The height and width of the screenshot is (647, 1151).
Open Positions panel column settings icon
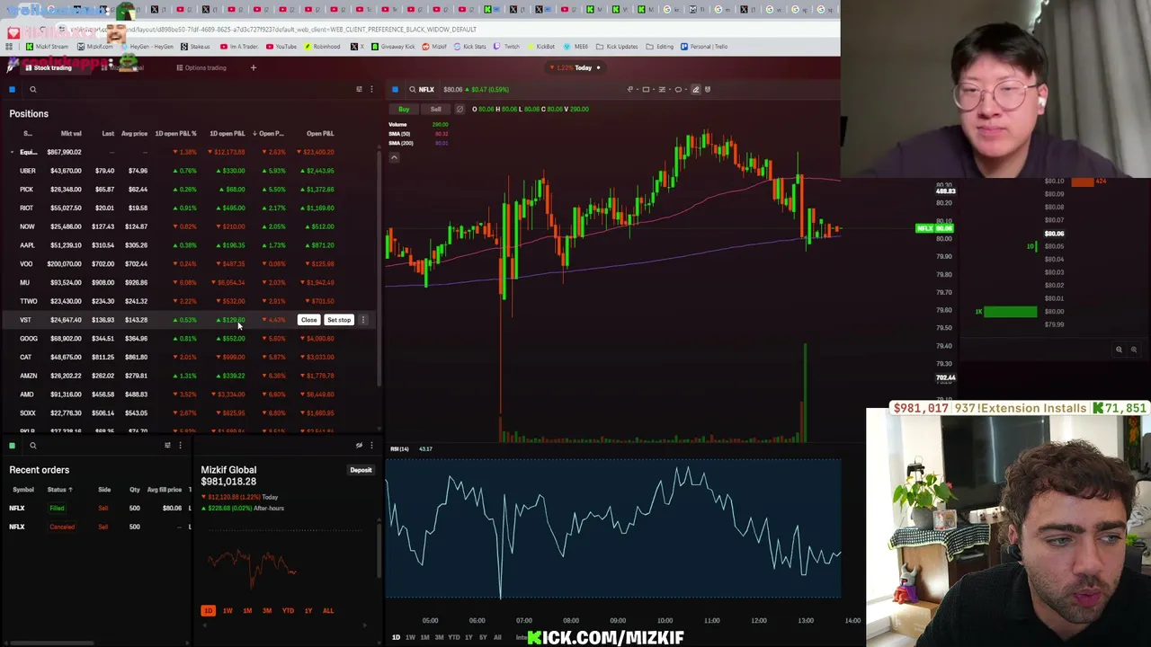(x=359, y=89)
